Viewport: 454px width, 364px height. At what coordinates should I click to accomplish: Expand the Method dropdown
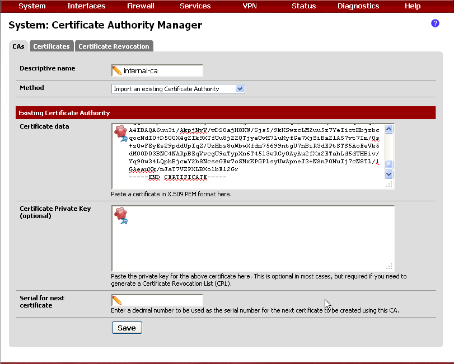click(x=178, y=89)
